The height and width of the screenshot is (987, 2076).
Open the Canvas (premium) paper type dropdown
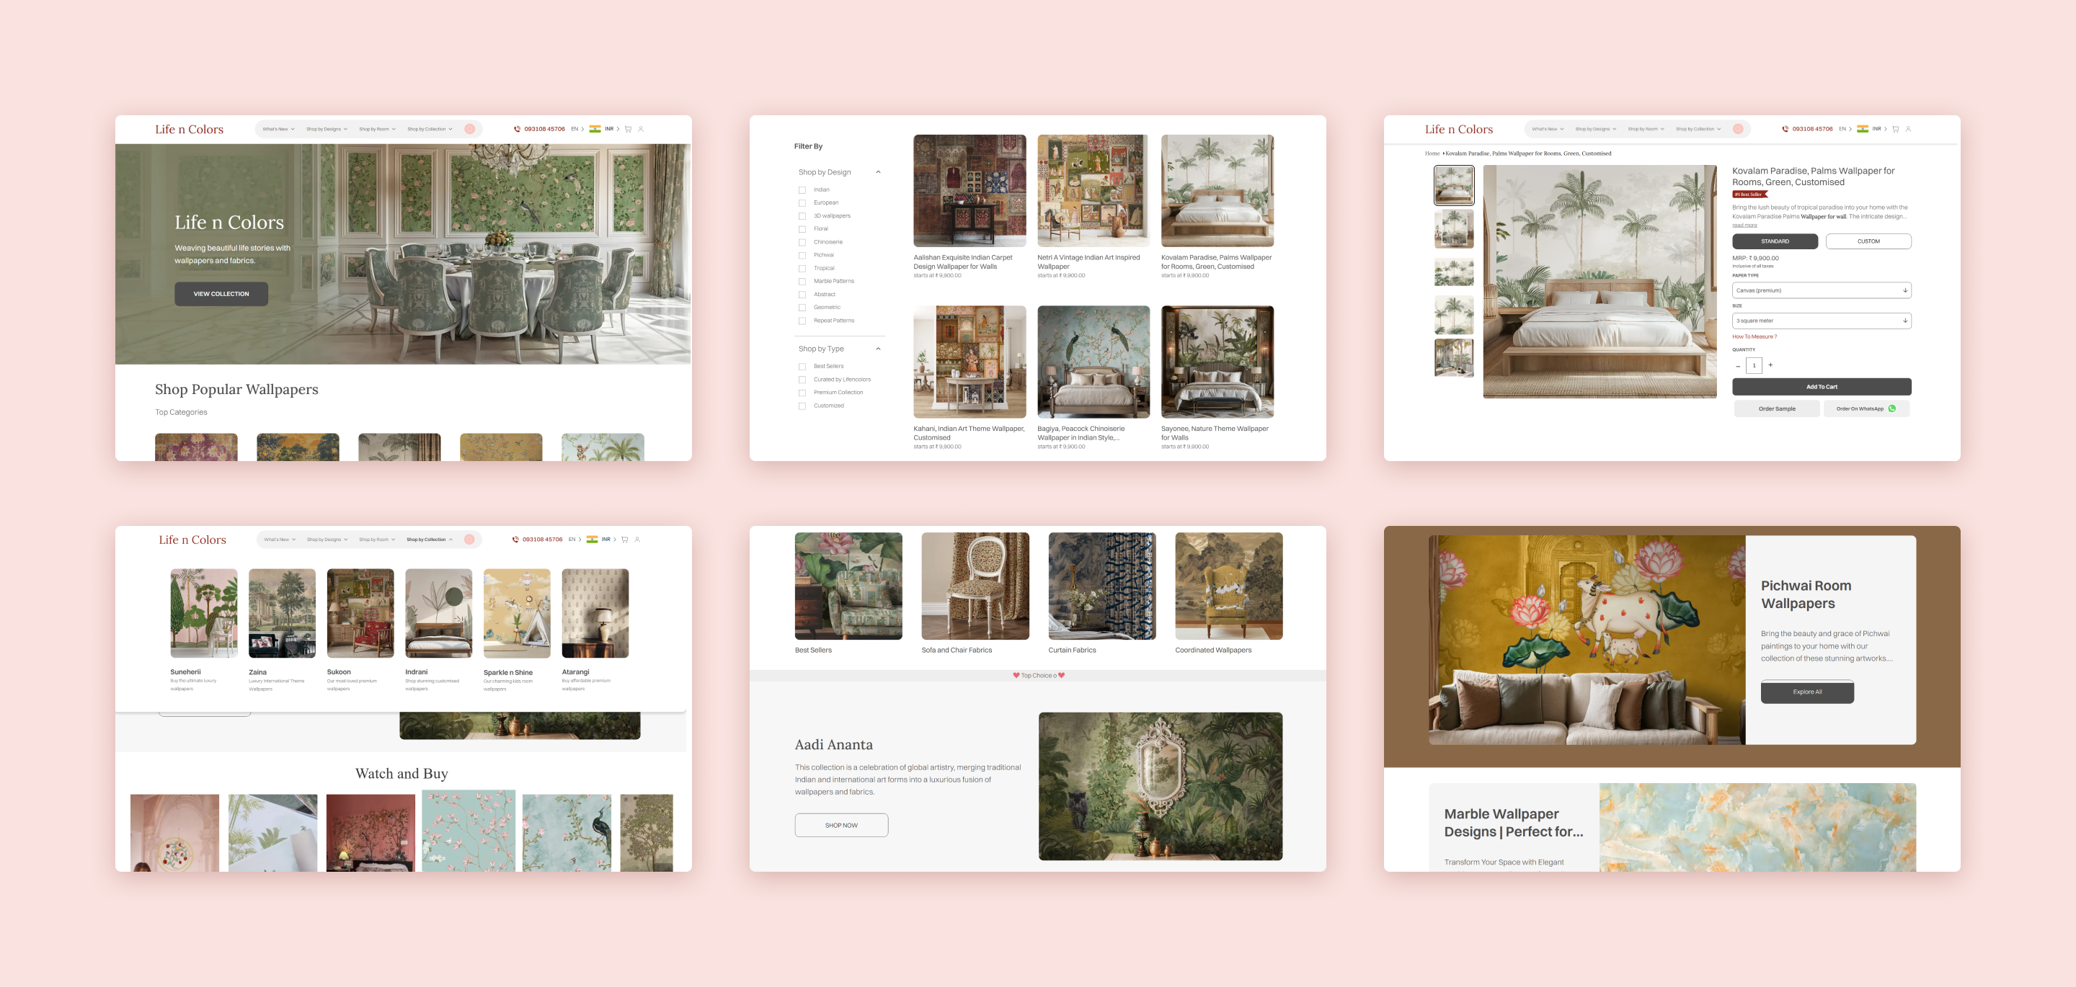coord(1822,290)
